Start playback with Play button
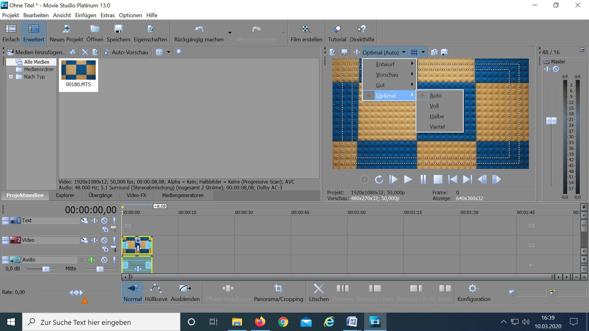Screen dimensions: 589x331 point(408,179)
